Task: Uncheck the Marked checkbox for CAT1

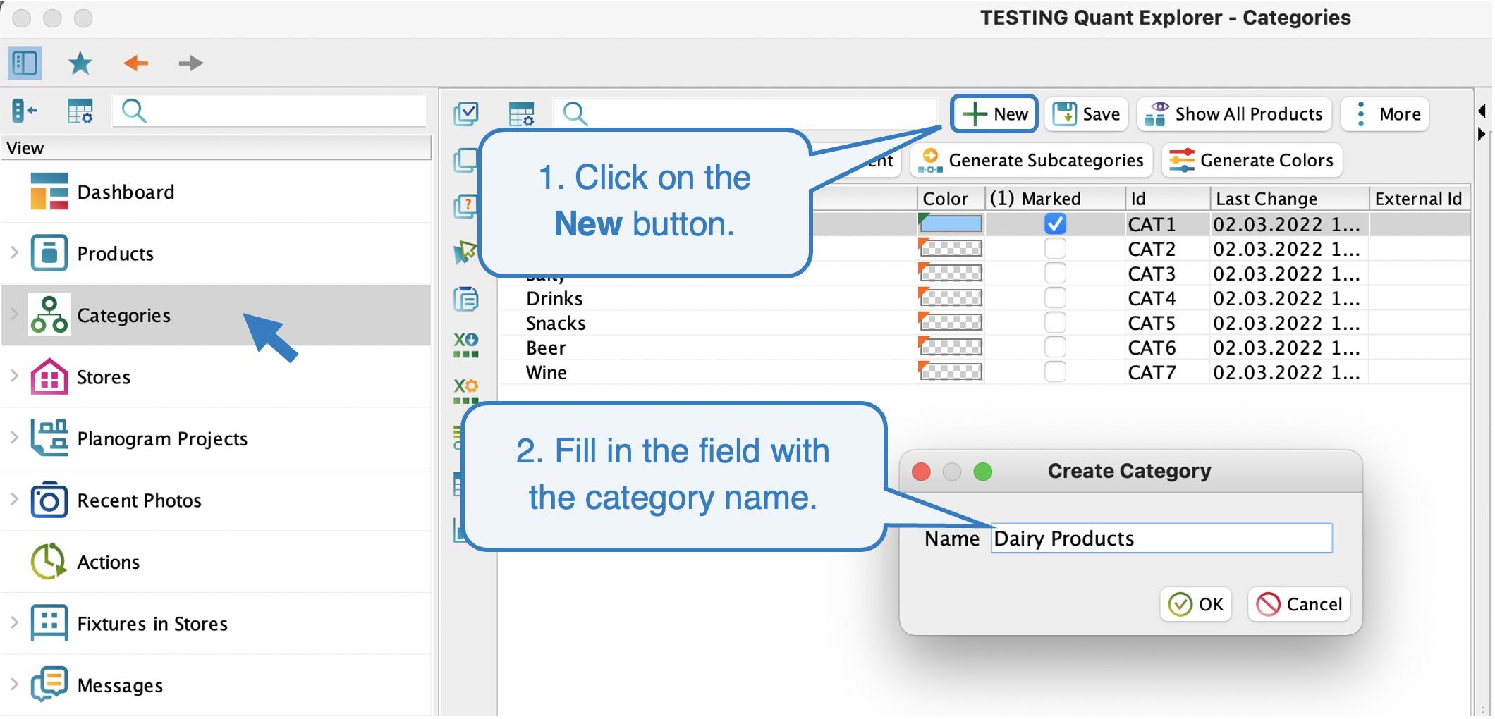Action: pos(1055,223)
